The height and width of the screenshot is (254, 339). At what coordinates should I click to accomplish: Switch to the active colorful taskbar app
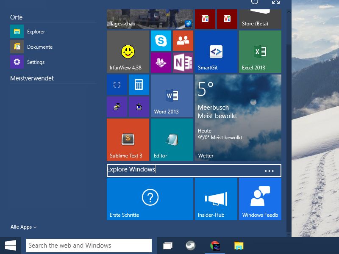(215, 246)
